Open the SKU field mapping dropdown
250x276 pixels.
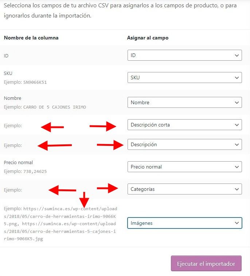click(184, 77)
